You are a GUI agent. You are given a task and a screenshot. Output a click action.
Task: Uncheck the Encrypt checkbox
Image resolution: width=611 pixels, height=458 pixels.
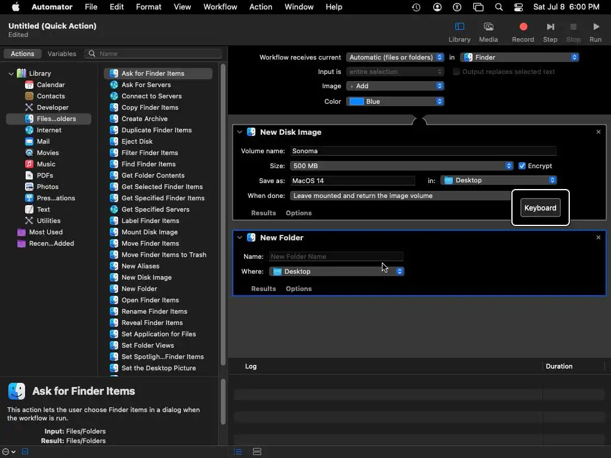click(521, 166)
